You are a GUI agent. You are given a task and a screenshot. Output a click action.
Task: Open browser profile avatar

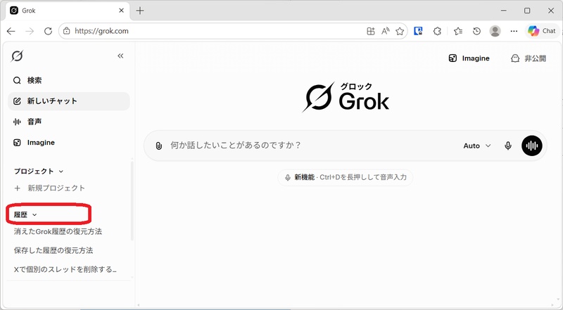[x=495, y=31]
